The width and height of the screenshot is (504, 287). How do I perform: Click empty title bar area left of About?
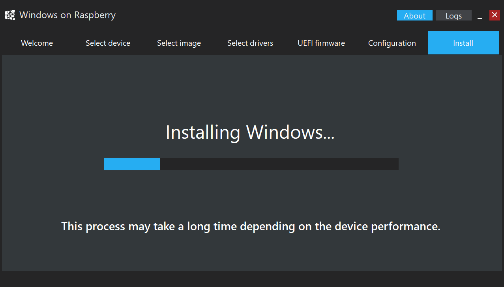coord(257,15)
